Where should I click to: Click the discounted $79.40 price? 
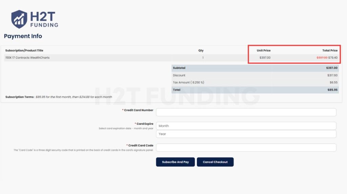coord(333,58)
